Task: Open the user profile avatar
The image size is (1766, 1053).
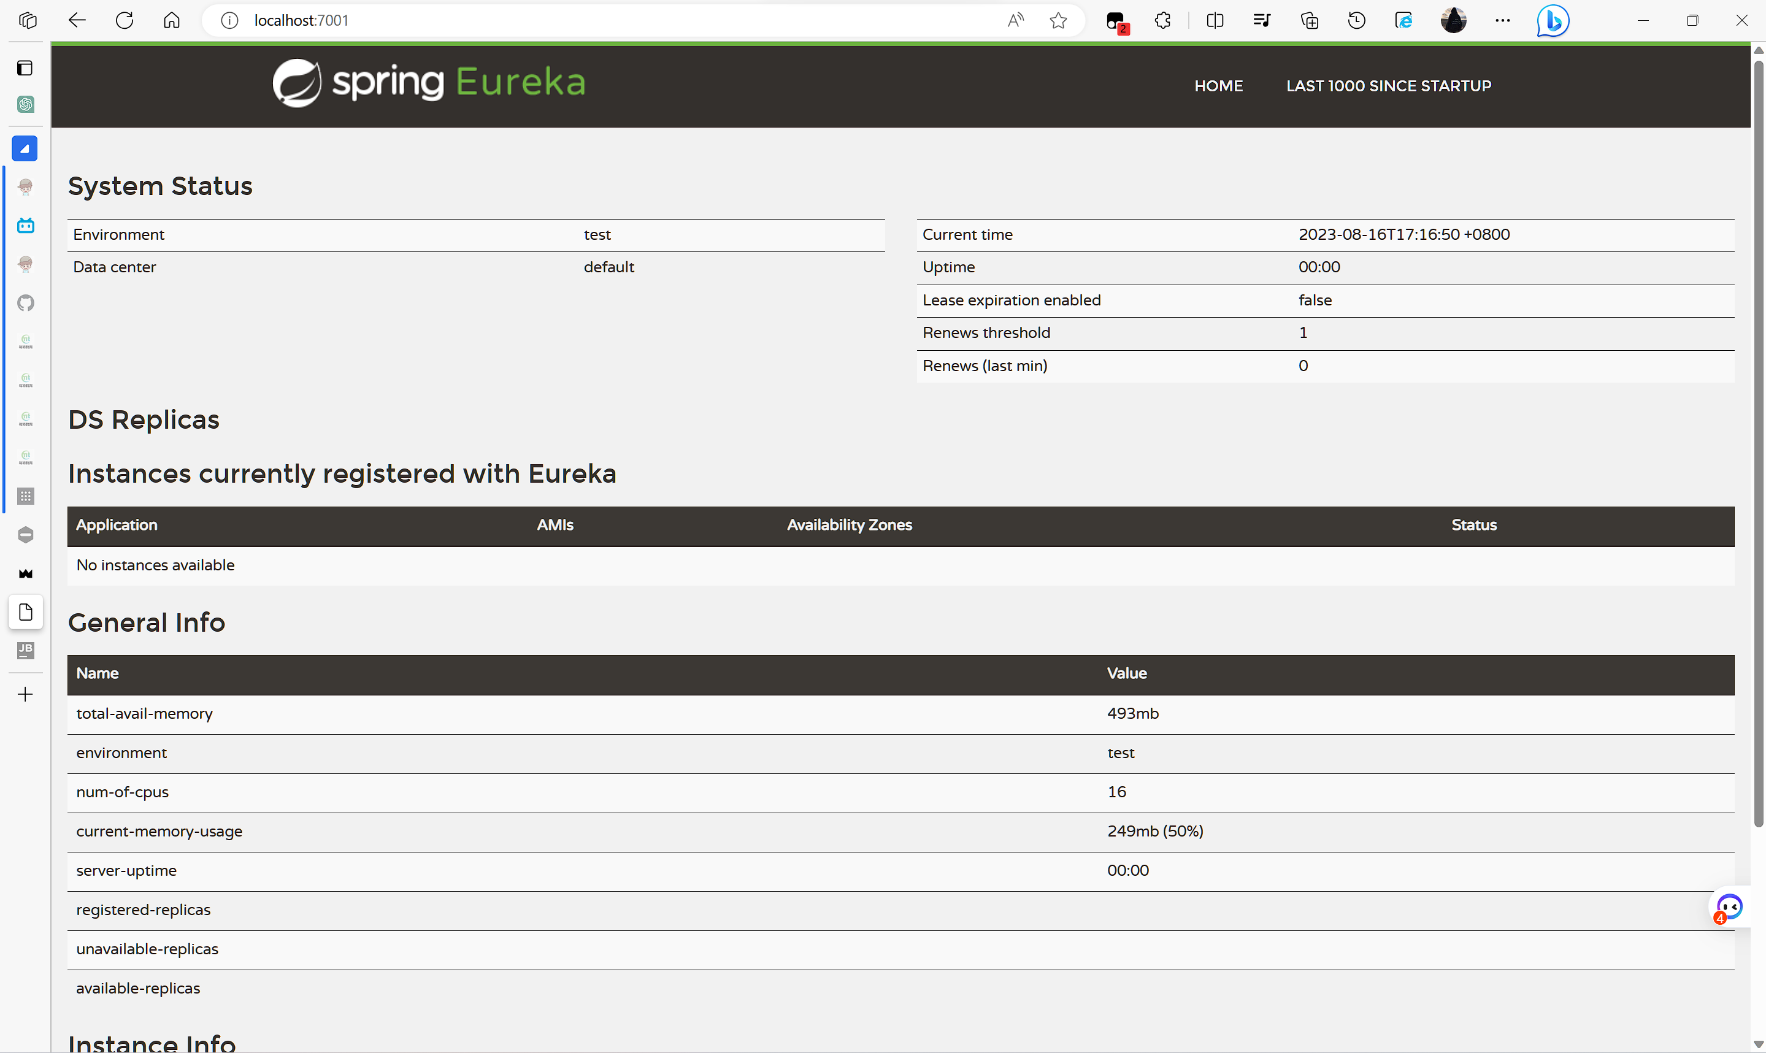Action: (1453, 21)
